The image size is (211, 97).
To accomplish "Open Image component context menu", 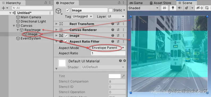I will coord(123,36).
